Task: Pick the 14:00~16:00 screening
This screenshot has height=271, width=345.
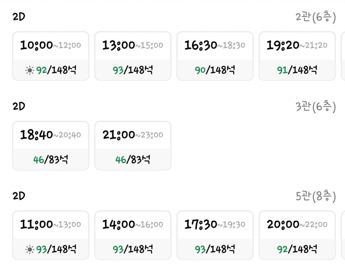Action: (133, 235)
